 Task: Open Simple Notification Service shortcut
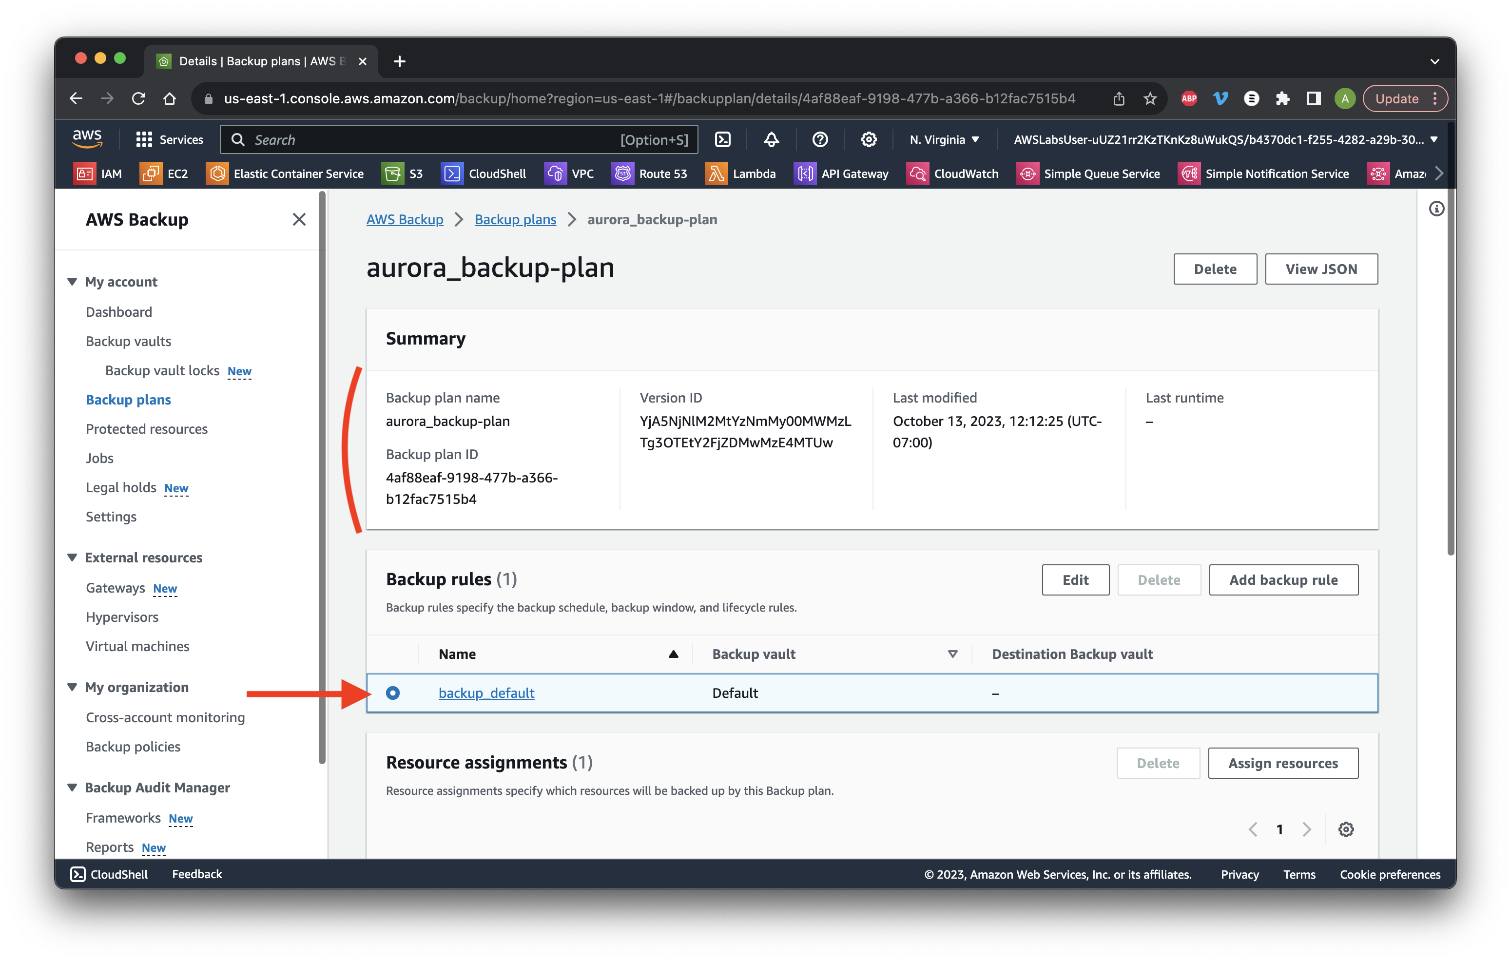[1264, 173]
